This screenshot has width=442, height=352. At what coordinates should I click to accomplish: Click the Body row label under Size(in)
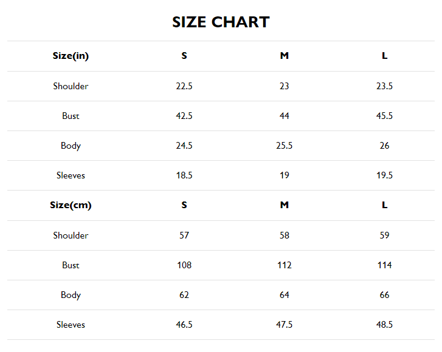(71, 146)
